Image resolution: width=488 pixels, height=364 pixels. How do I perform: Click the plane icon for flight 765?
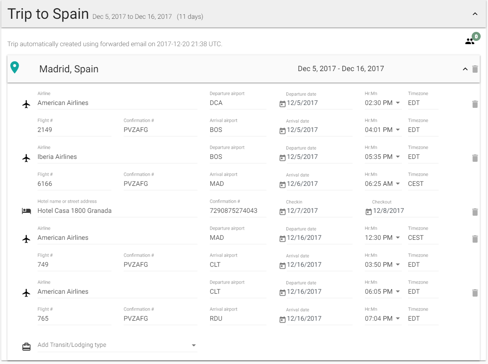pyautogui.click(x=27, y=293)
